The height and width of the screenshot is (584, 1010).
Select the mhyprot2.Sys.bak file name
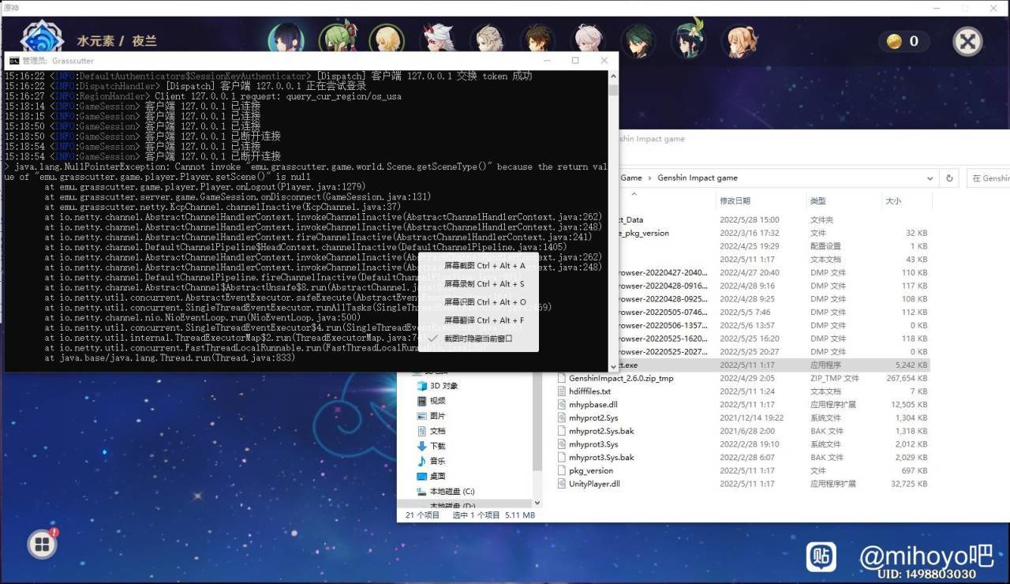pos(601,431)
